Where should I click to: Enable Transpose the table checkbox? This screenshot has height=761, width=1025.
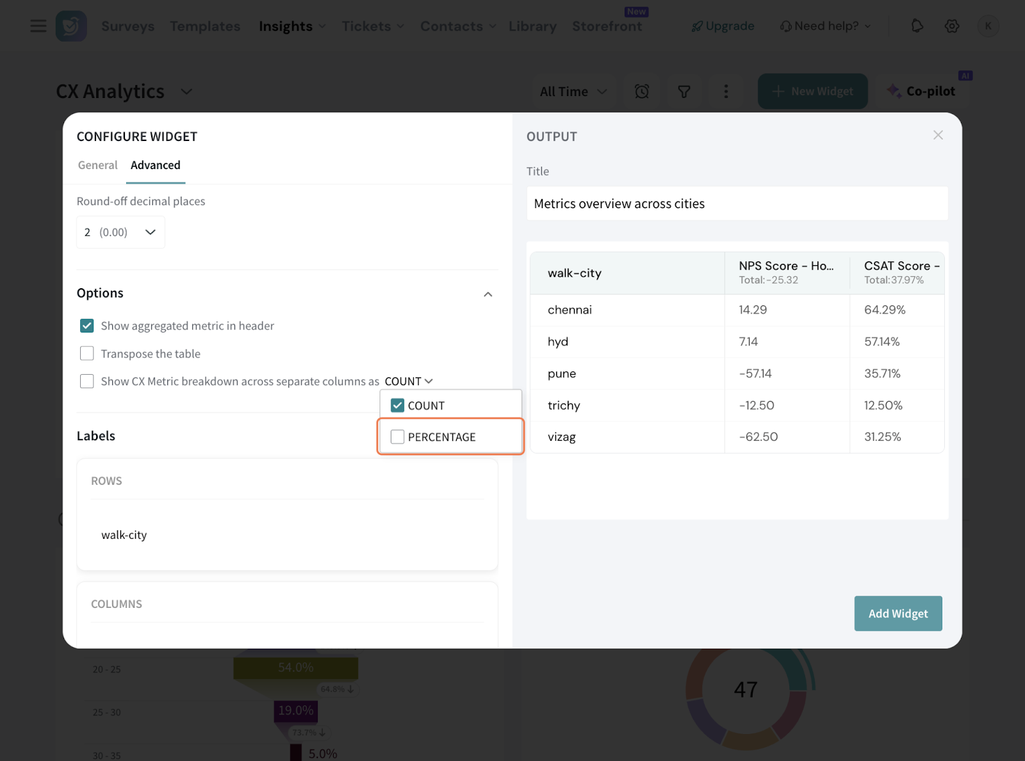pyautogui.click(x=87, y=354)
